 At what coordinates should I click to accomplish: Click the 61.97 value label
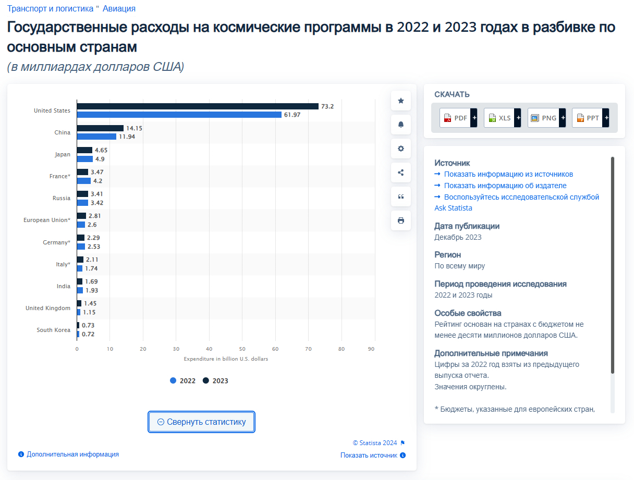pyautogui.click(x=292, y=115)
